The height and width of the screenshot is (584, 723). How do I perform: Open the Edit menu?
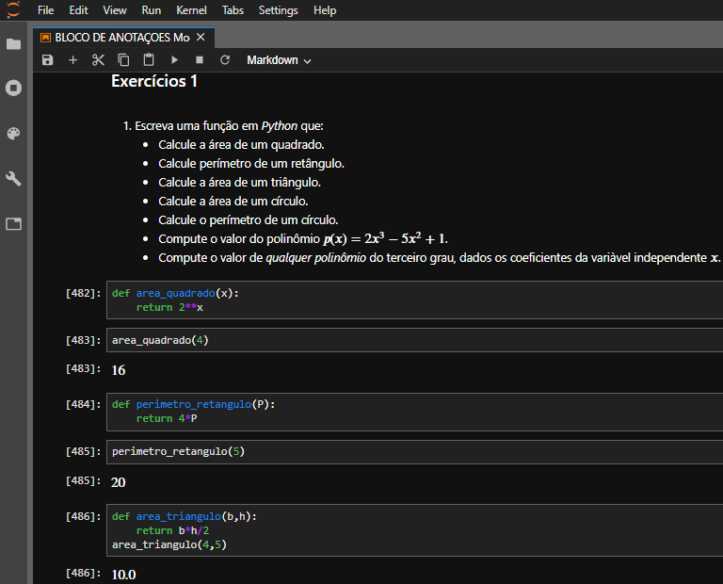coord(78,10)
